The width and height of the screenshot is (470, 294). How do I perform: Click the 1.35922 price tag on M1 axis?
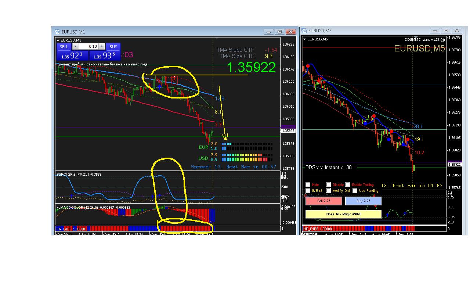coord(288,130)
